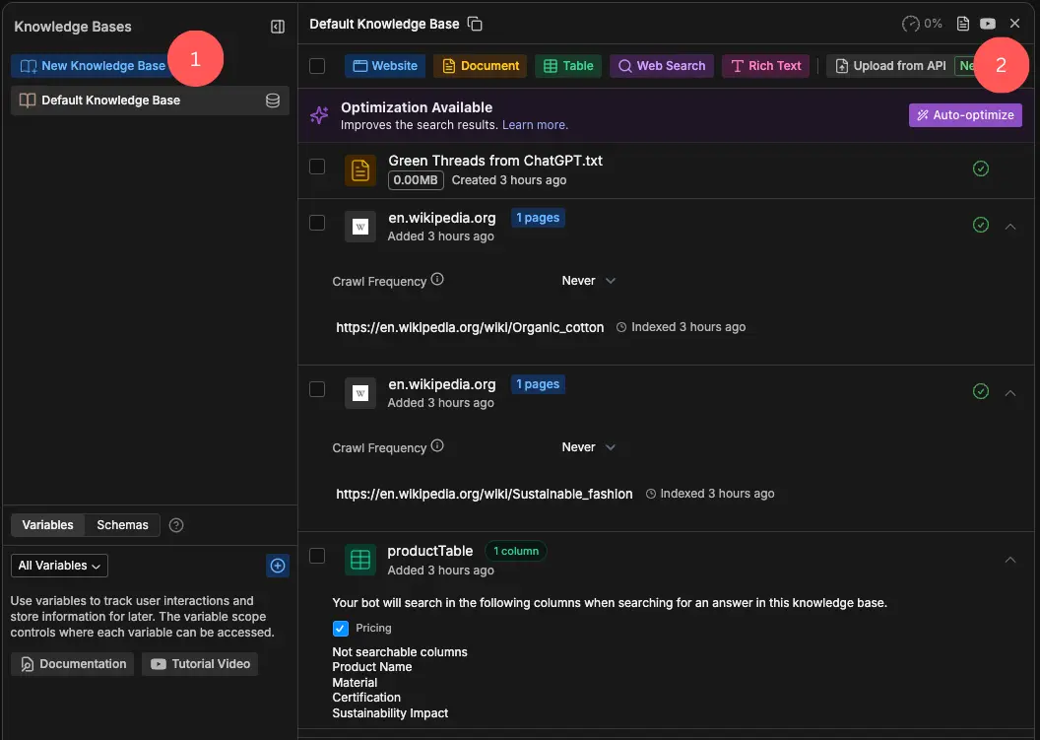Collapse the Knowledge Bases sidebar panel

(x=278, y=27)
